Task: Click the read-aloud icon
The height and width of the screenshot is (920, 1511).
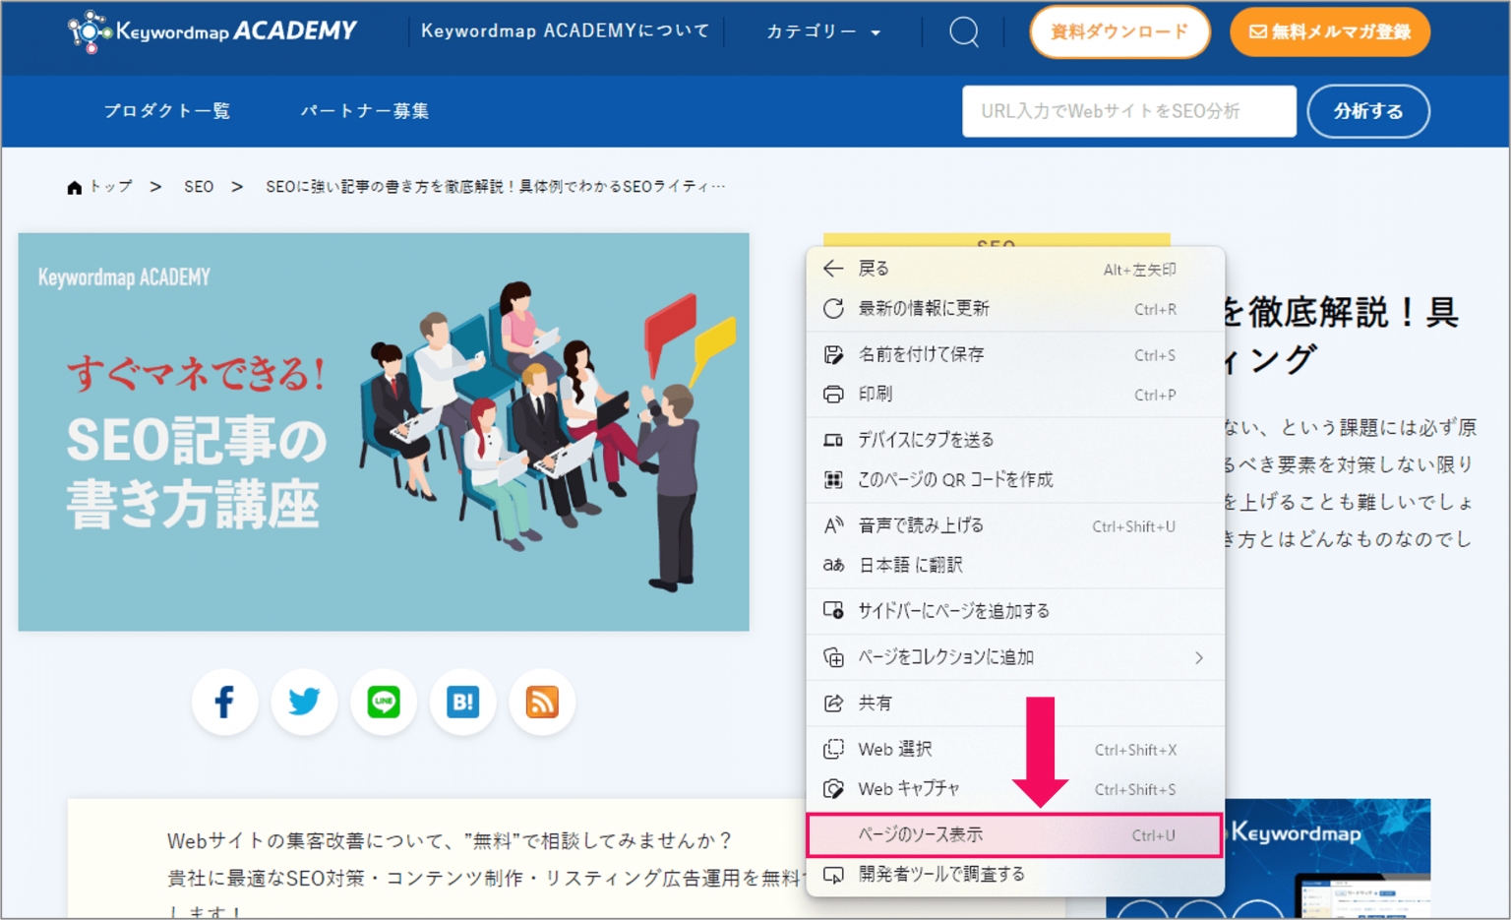Action: (x=833, y=525)
